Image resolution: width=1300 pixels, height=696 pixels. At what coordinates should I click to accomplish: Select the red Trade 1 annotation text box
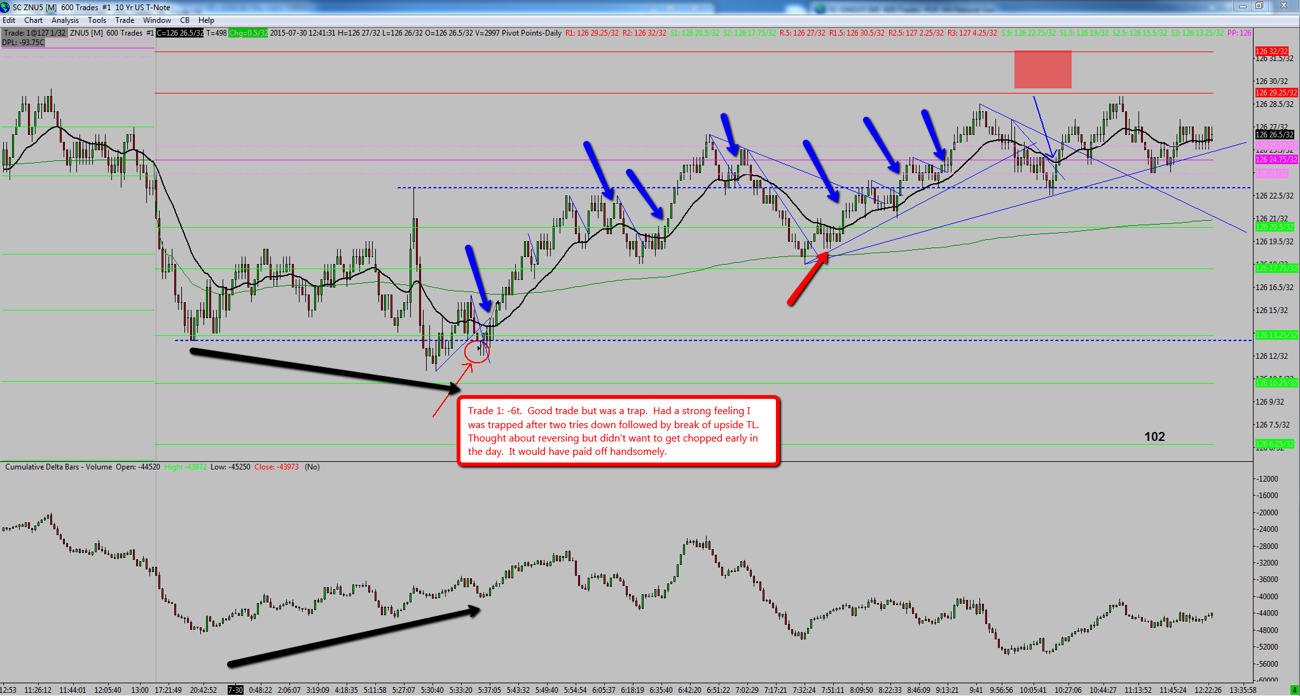[618, 431]
